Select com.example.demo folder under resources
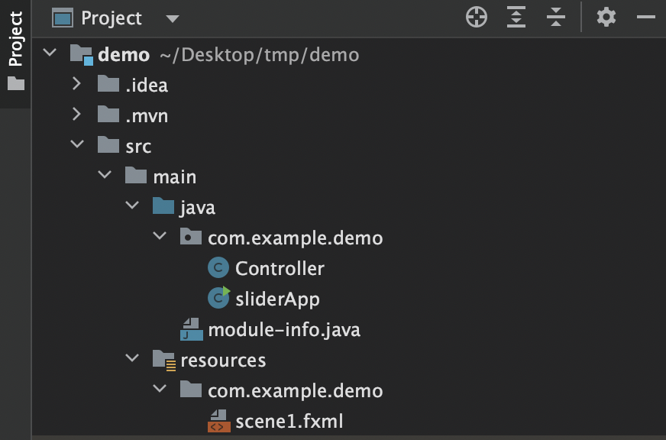 295,390
